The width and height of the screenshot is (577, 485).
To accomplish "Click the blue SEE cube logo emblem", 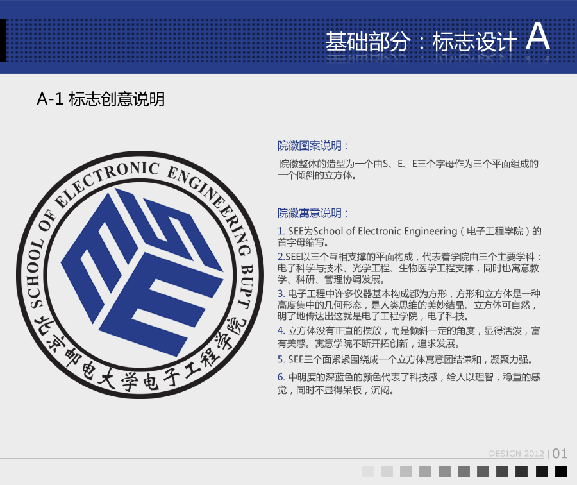I will point(142,273).
